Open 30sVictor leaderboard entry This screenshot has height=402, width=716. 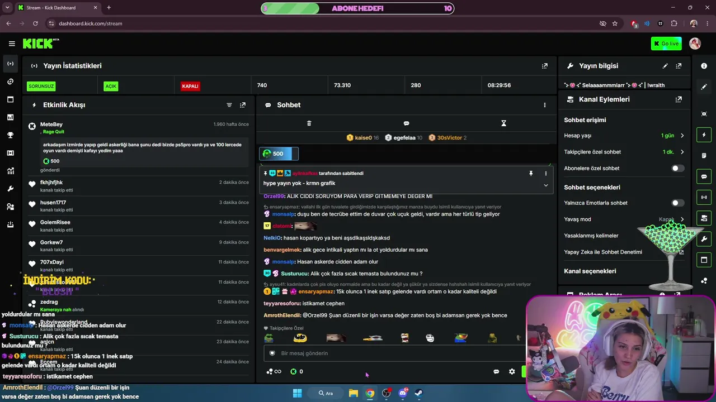(447, 137)
